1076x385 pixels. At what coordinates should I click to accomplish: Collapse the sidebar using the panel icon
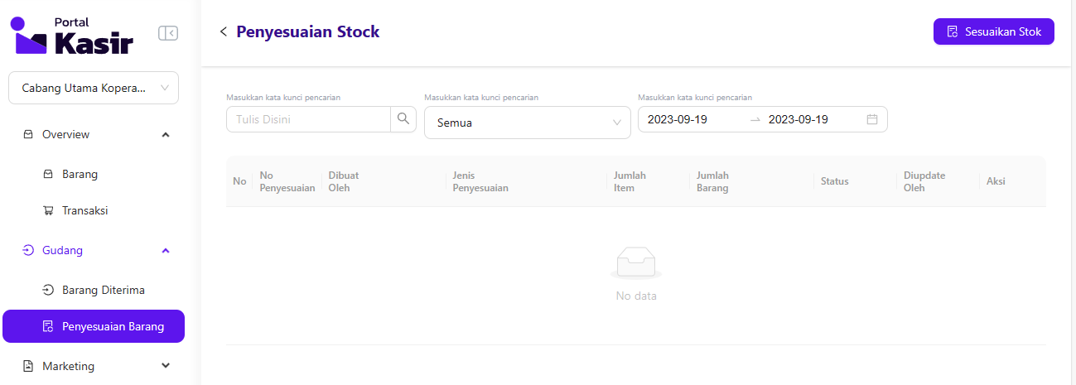tap(168, 33)
